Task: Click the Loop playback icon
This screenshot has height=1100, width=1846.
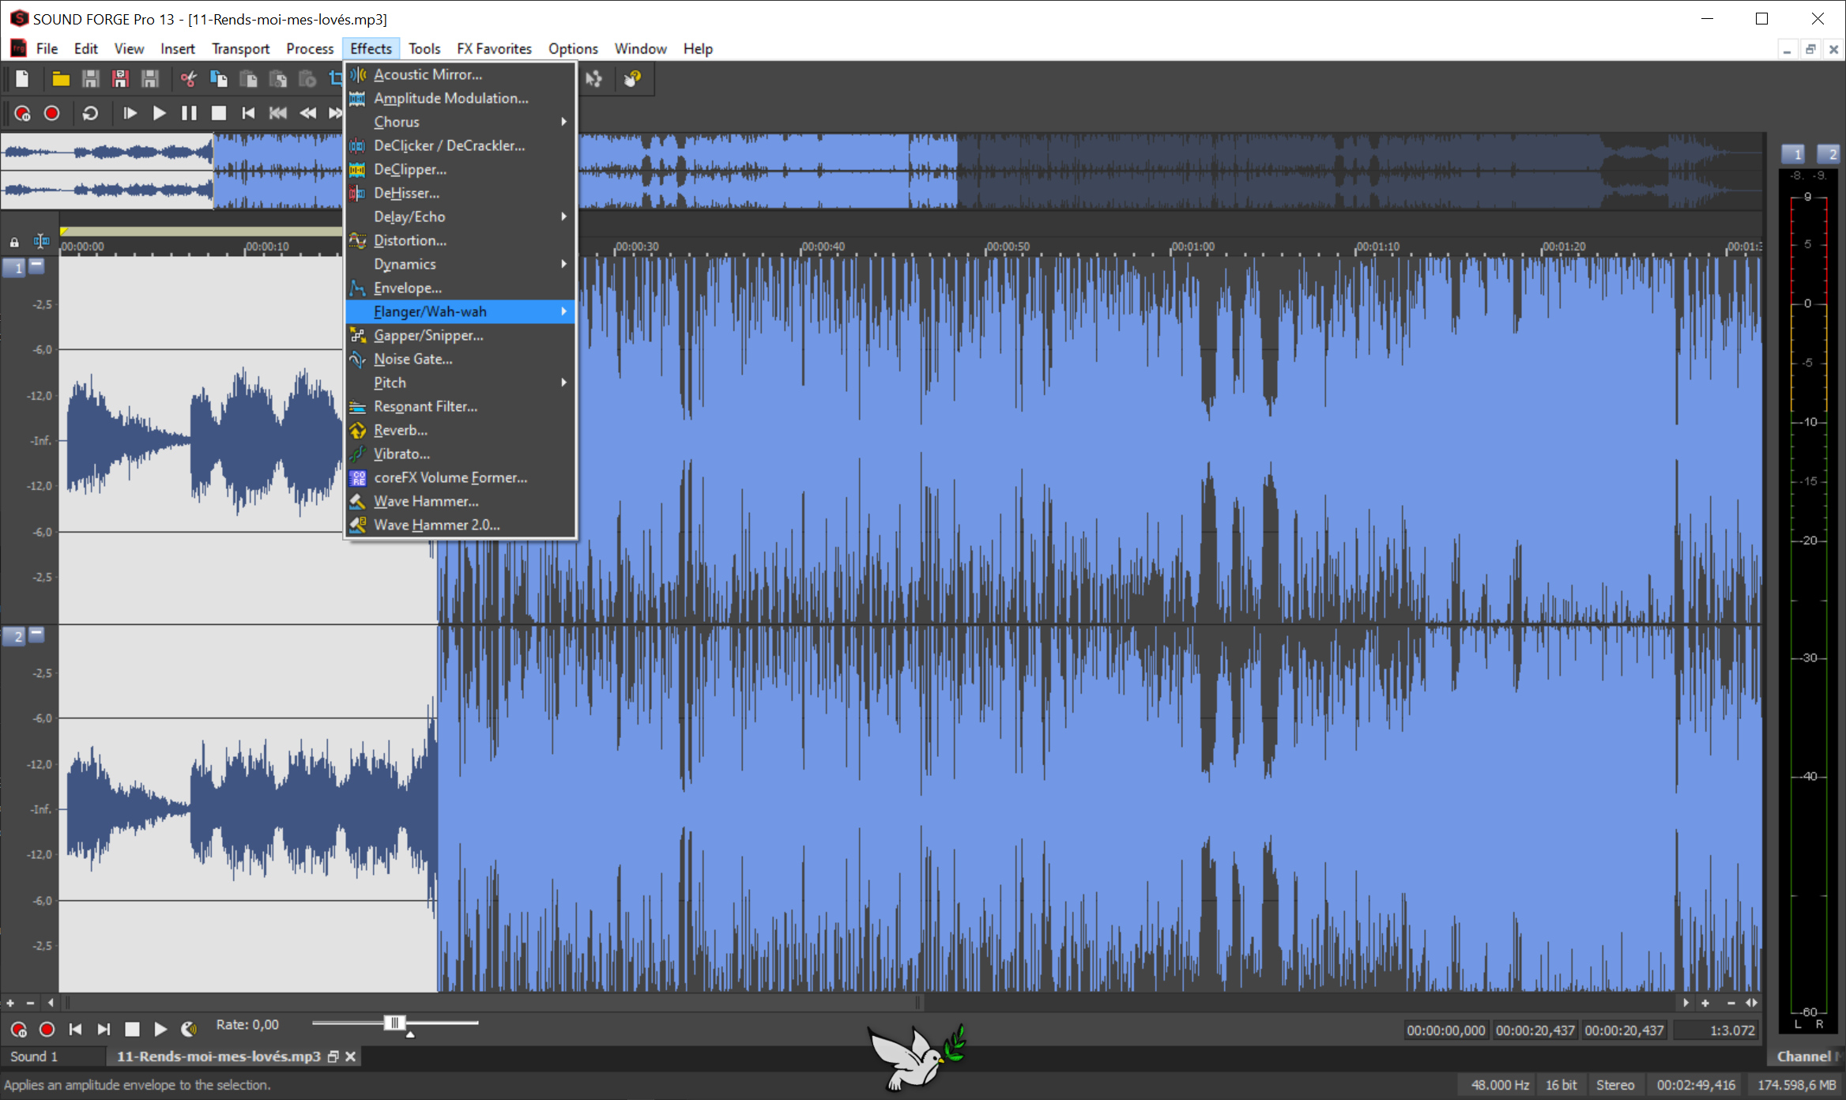Action: (x=92, y=114)
